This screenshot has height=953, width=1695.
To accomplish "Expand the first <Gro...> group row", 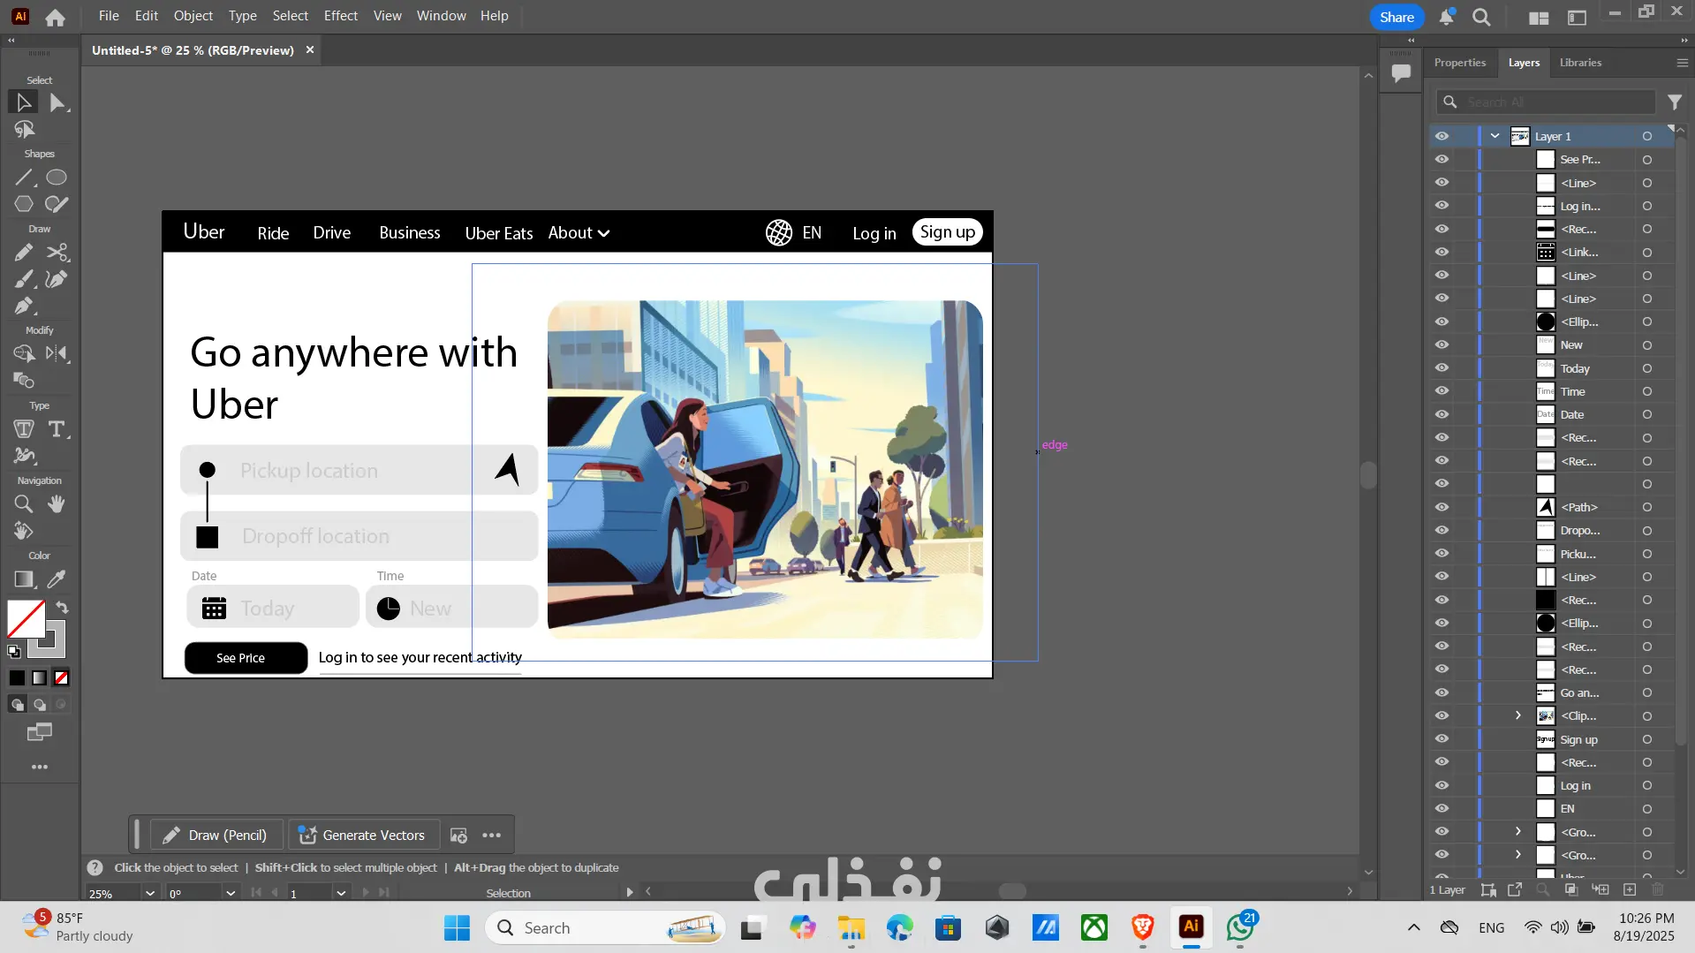I will click(x=1518, y=832).
